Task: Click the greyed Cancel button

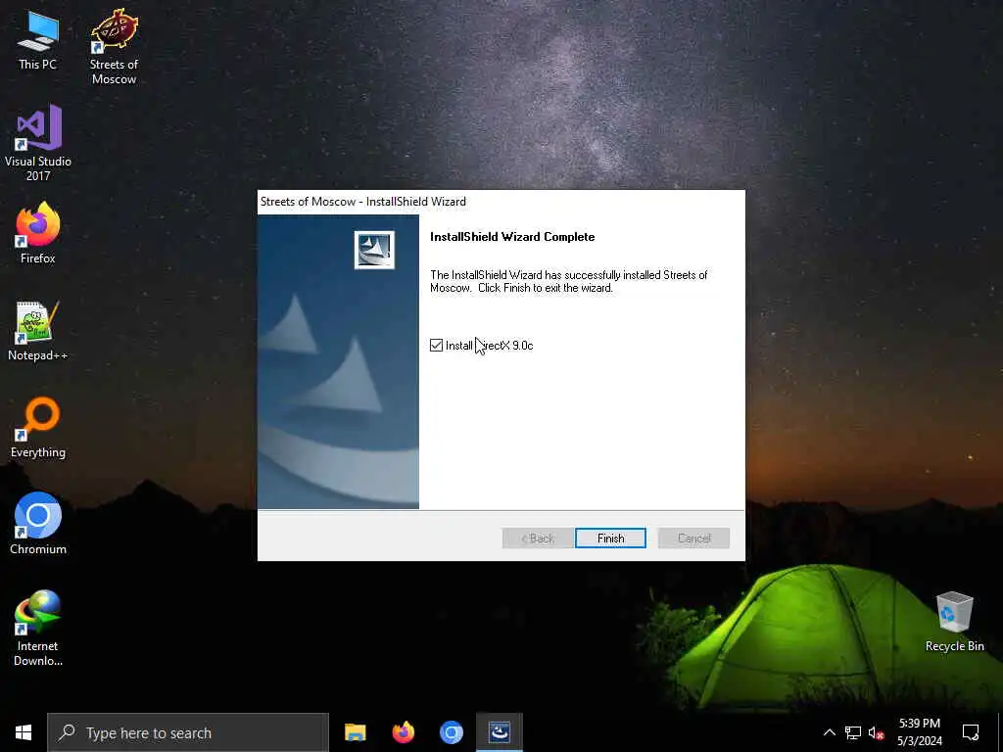Action: [693, 539]
